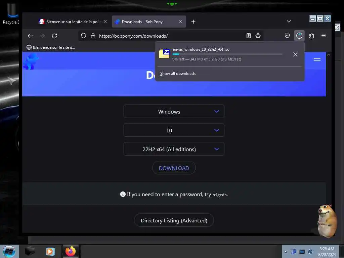Open Firefox application hamburger menu
Viewport: 344px width, 258px height.
[x=324, y=36]
